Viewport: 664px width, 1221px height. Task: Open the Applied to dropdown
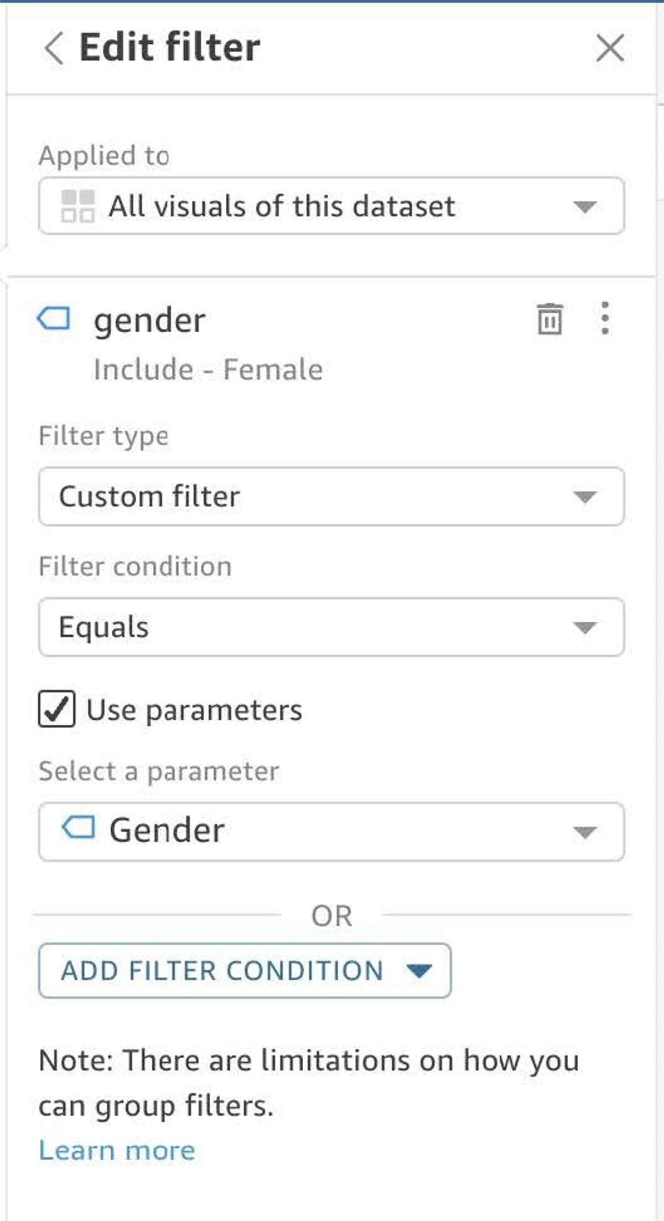[331, 206]
